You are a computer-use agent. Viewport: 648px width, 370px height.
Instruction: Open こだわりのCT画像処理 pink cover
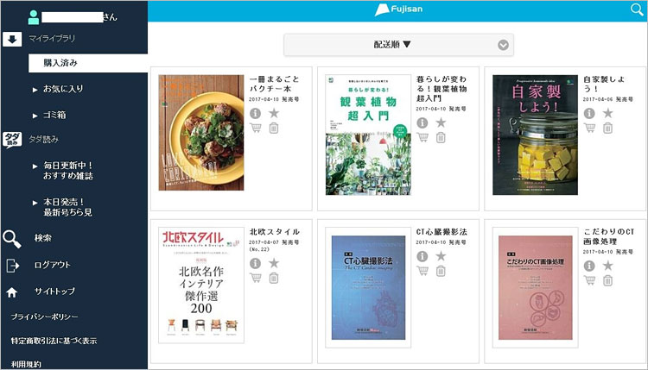point(535,287)
